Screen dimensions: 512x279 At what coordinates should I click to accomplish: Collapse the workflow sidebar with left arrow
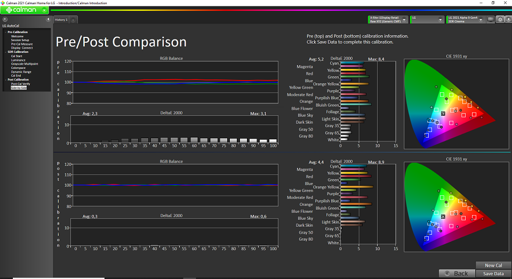pyautogui.click(x=49, y=20)
